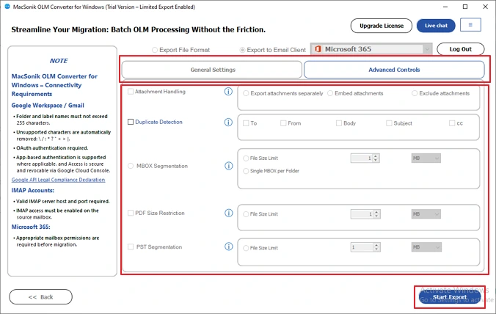The image size is (496, 314).
Task: Open info icon for MBOX Segmentation
Action: tap(229, 166)
